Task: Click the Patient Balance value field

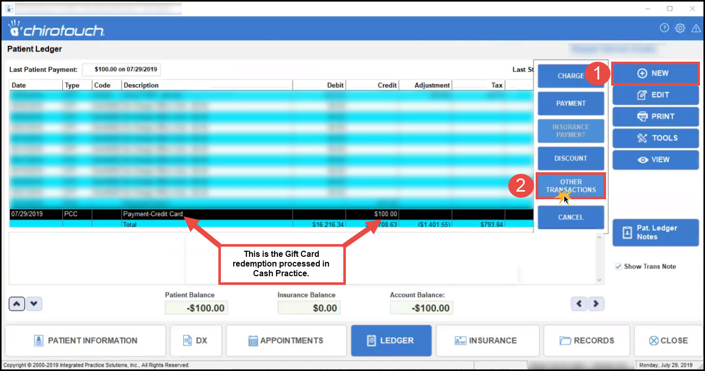Action: tap(196, 308)
